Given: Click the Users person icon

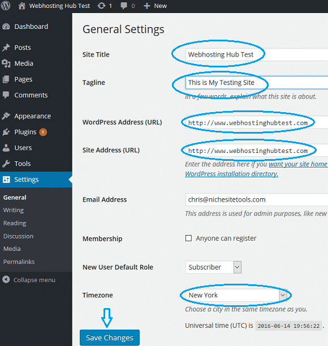Looking at the screenshot, I should [6, 148].
